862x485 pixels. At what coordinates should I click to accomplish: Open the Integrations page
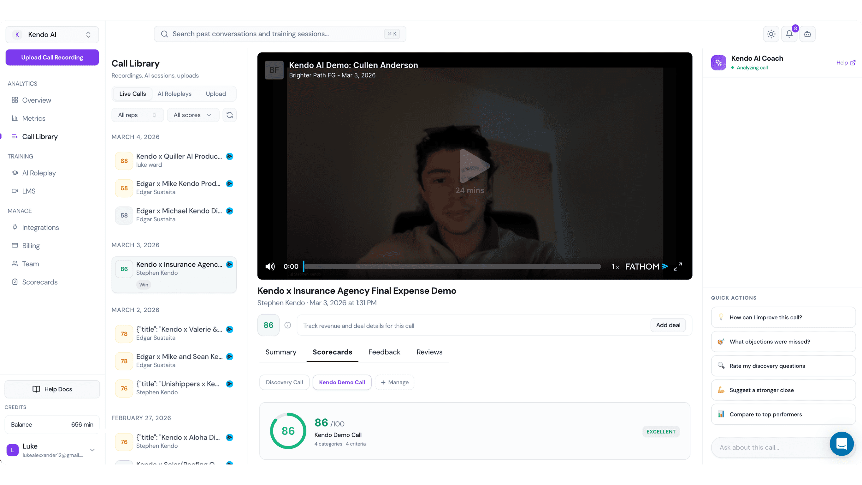coord(40,227)
